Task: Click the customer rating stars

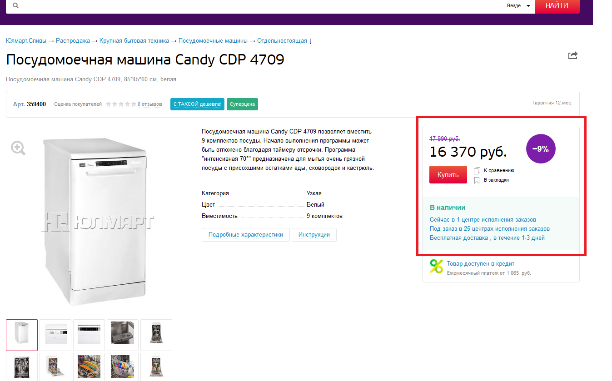Action: 121,104
